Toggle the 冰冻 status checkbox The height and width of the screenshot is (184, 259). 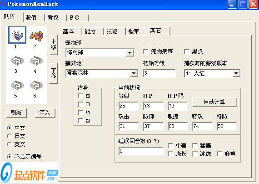pyautogui.click(x=195, y=154)
